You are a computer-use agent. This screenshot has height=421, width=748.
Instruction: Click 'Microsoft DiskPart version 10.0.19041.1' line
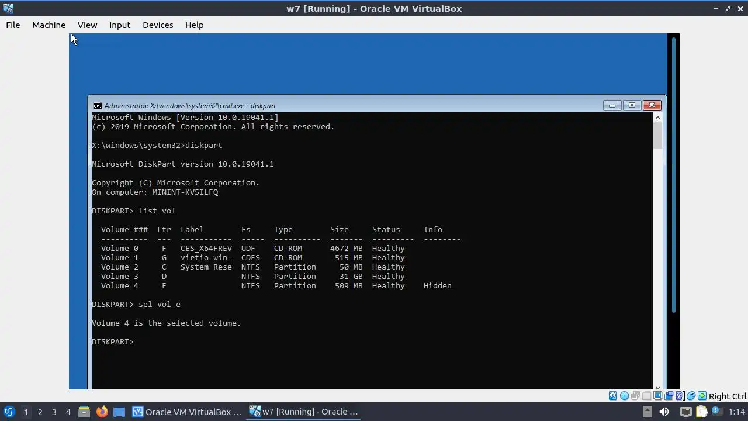(183, 164)
